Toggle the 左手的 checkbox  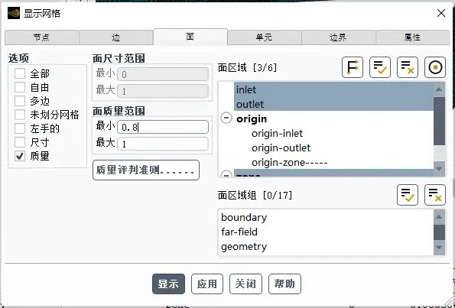tap(20, 128)
